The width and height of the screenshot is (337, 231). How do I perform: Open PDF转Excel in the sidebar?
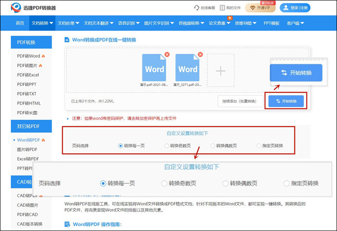click(x=28, y=75)
